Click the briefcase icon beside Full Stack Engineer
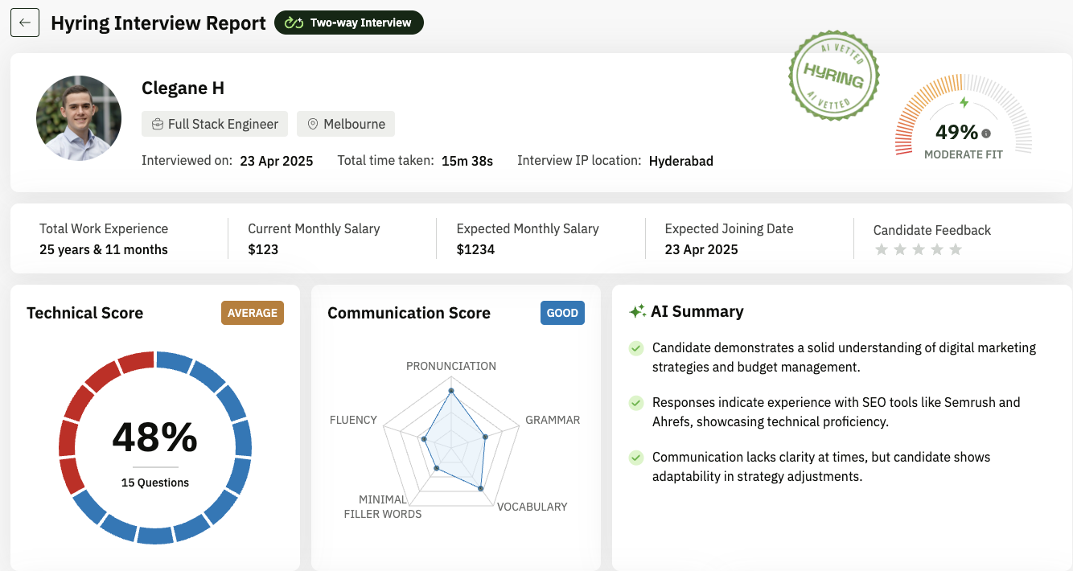Viewport: 1073px width, 571px height. click(158, 124)
